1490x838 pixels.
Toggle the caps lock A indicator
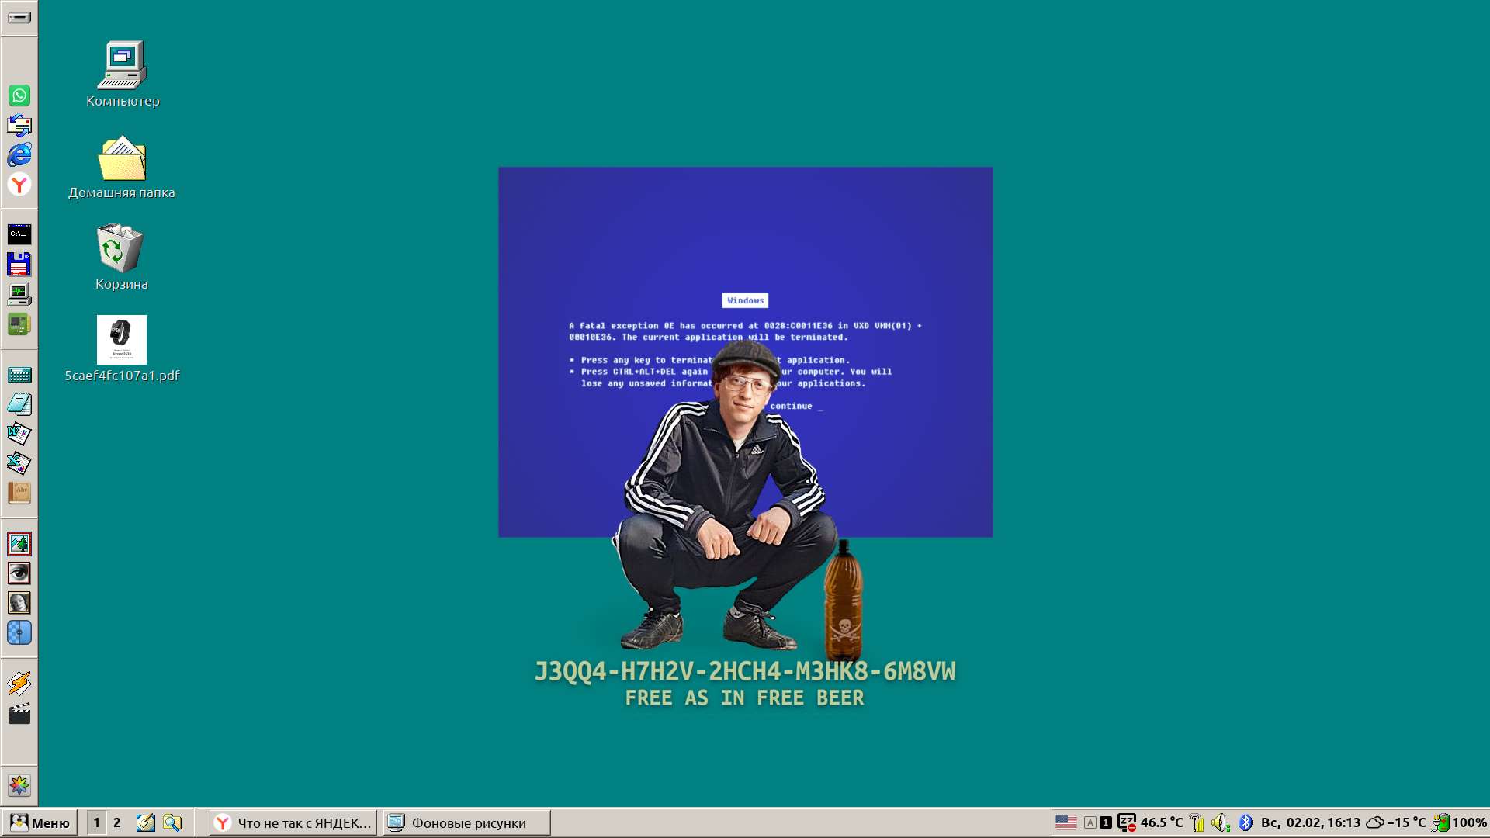[x=1090, y=822]
